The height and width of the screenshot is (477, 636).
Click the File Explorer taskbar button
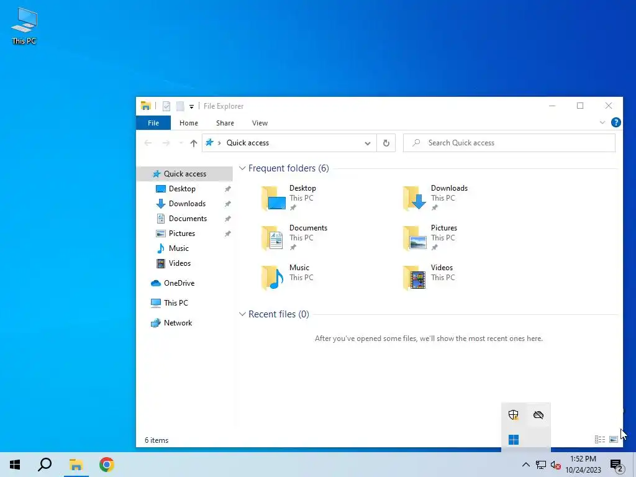point(76,465)
